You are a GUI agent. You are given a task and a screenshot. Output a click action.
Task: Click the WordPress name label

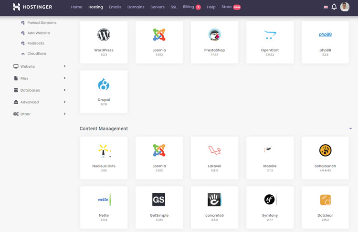coord(104,50)
